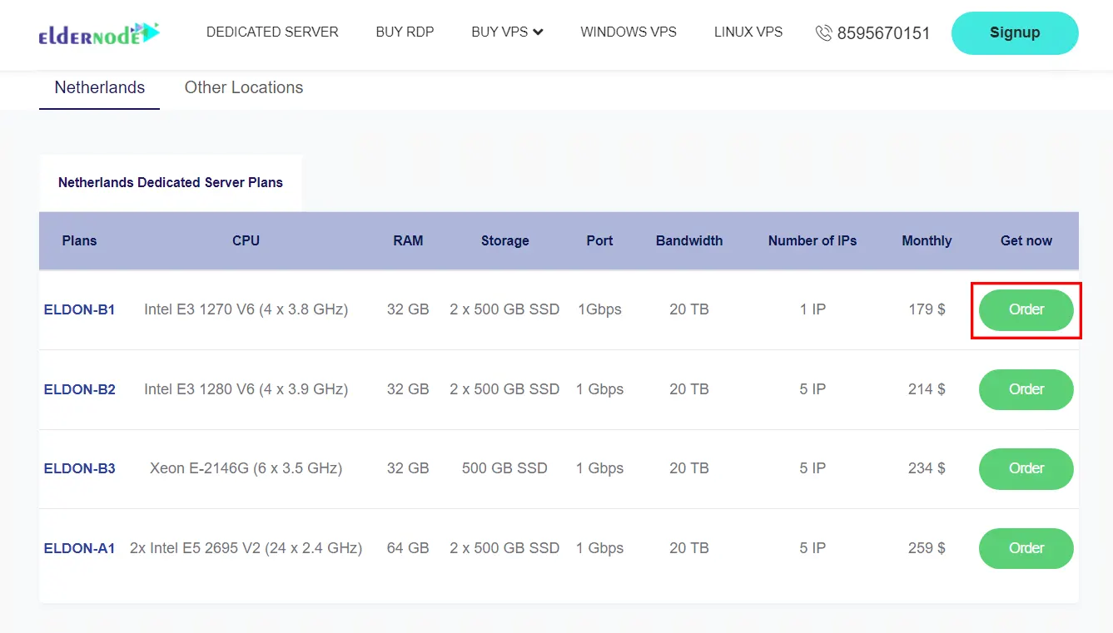Click the 179 $ monthly price
The width and height of the screenshot is (1113, 633).
(x=927, y=309)
